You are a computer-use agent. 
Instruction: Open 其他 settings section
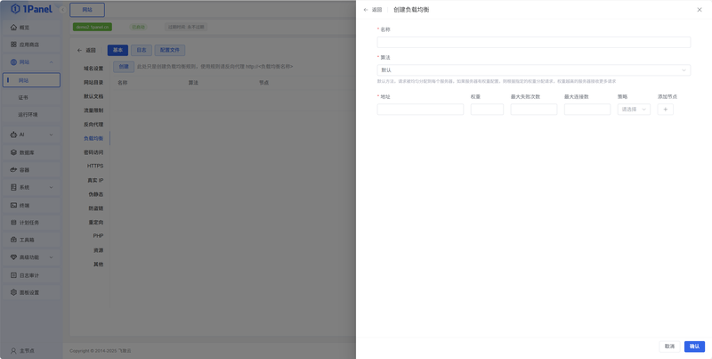click(x=98, y=264)
